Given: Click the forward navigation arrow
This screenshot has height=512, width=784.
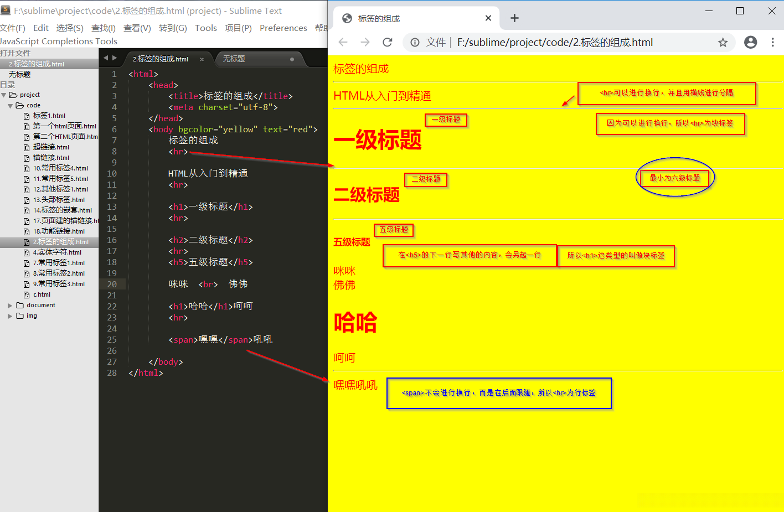Looking at the screenshot, I should tap(365, 42).
